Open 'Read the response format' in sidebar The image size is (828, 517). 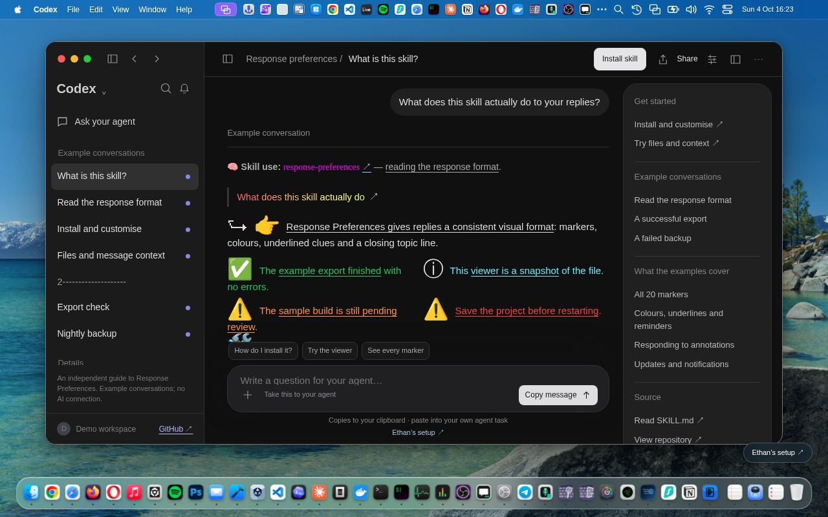click(x=125, y=202)
